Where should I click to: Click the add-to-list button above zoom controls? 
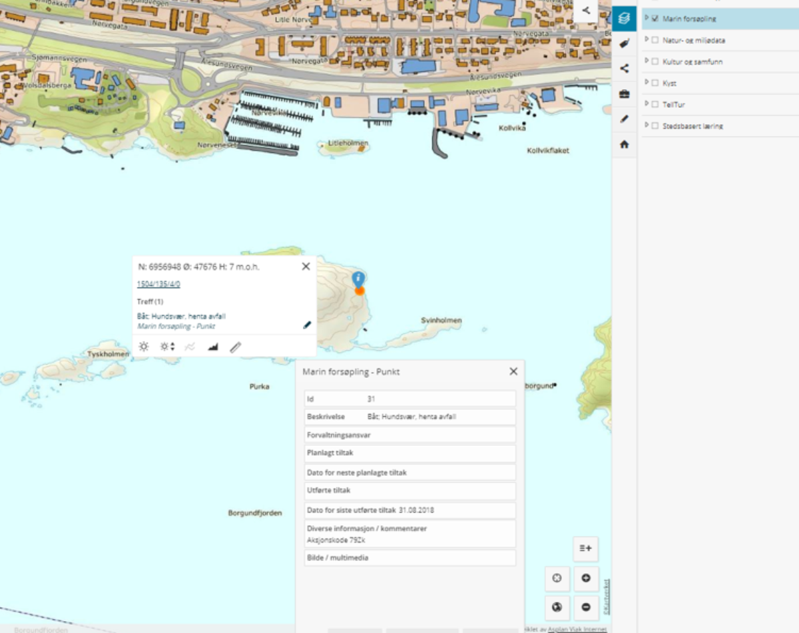point(585,548)
